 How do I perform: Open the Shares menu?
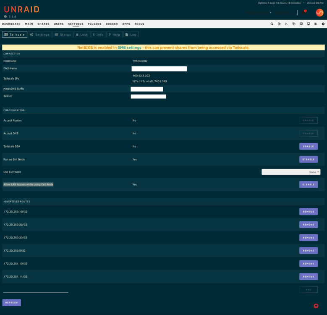43,24
